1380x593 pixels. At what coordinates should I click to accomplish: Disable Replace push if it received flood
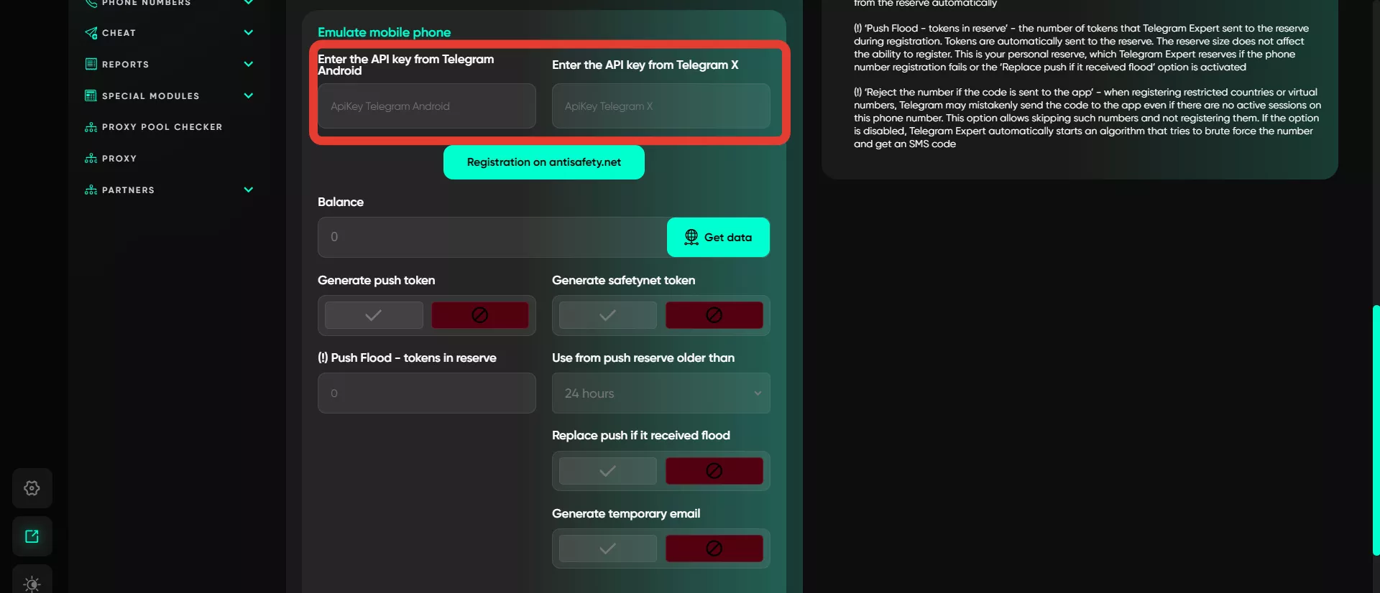714,471
